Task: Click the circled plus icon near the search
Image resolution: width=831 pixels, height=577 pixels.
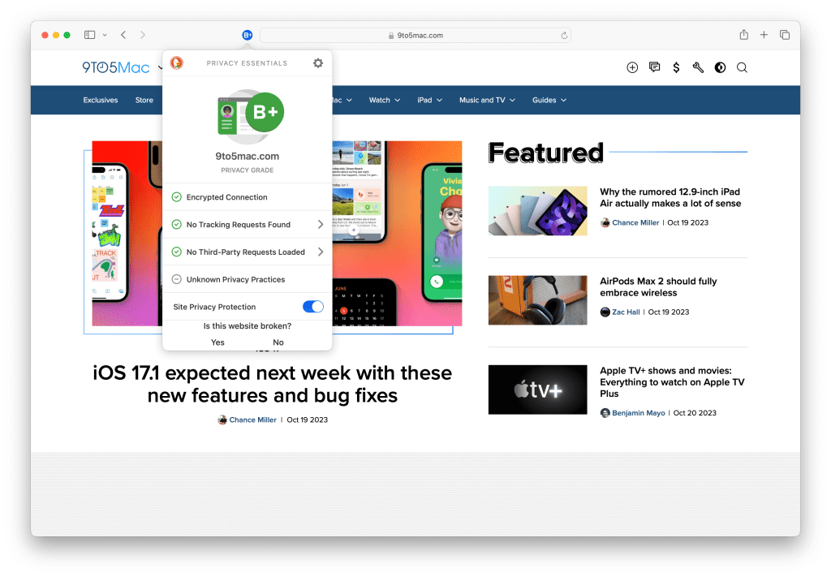Action: (x=632, y=67)
